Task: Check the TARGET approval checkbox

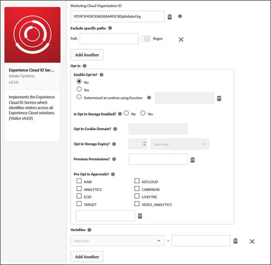Action: coord(79,203)
